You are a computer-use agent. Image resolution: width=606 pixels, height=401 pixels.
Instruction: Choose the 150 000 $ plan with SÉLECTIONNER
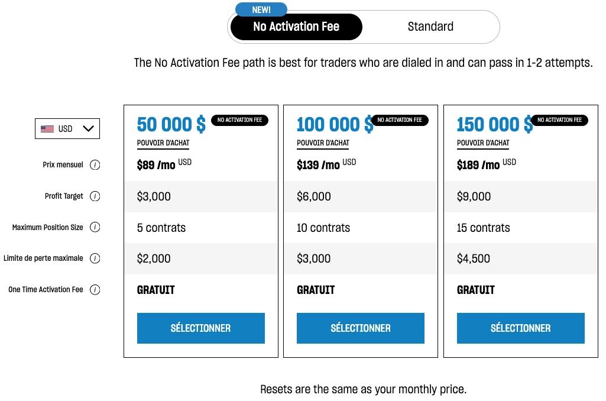[520, 328]
